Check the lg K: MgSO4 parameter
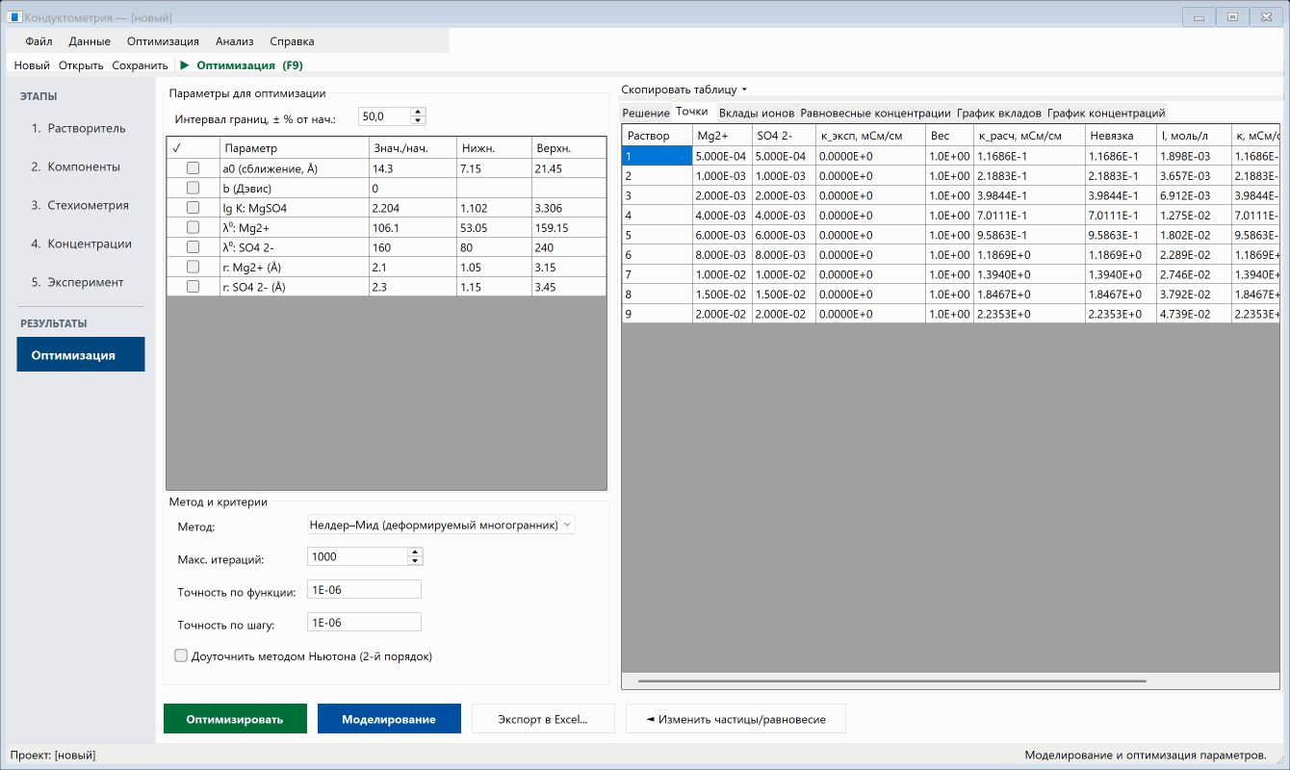Image resolution: width=1290 pixels, height=770 pixels. [x=193, y=208]
